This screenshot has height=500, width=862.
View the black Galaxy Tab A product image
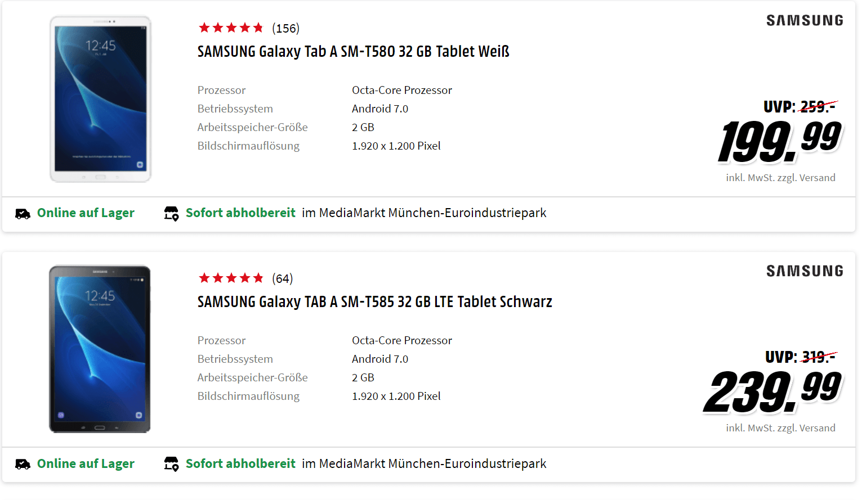coord(100,349)
